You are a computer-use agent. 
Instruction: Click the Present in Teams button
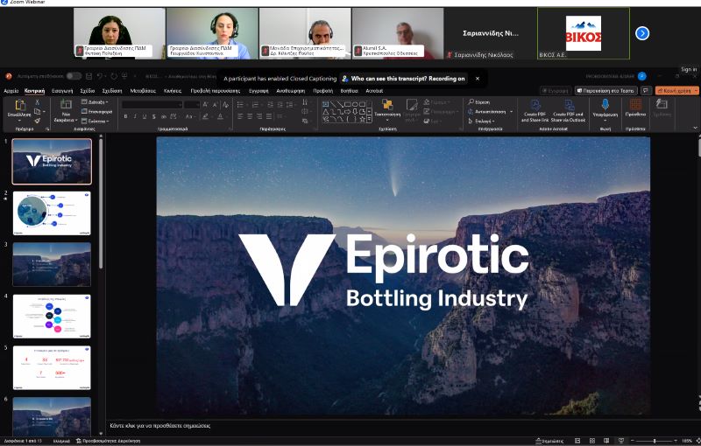tap(607, 90)
